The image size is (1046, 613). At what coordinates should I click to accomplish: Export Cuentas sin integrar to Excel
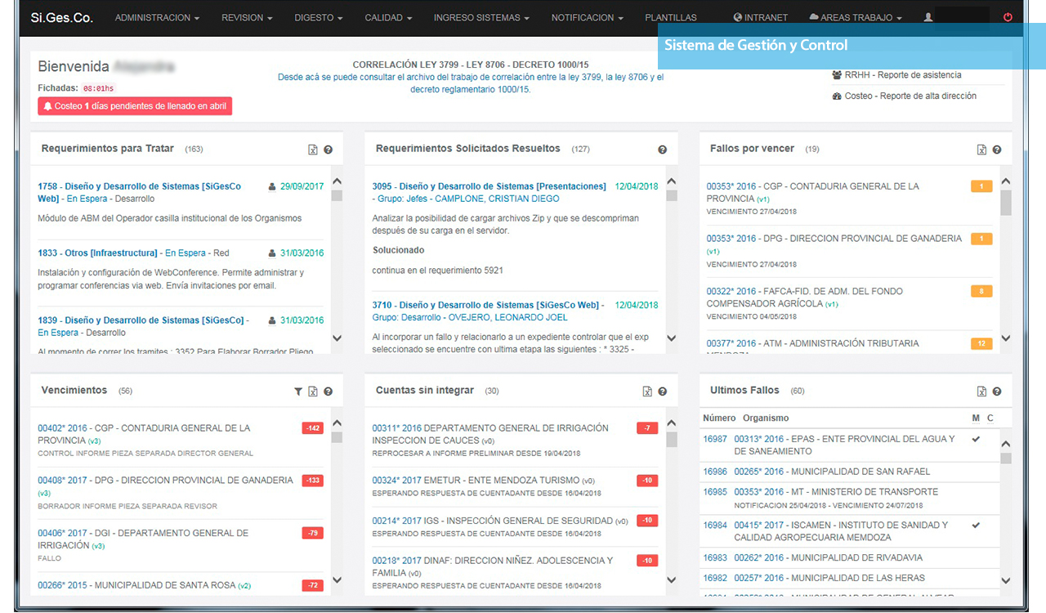pyautogui.click(x=646, y=392)
